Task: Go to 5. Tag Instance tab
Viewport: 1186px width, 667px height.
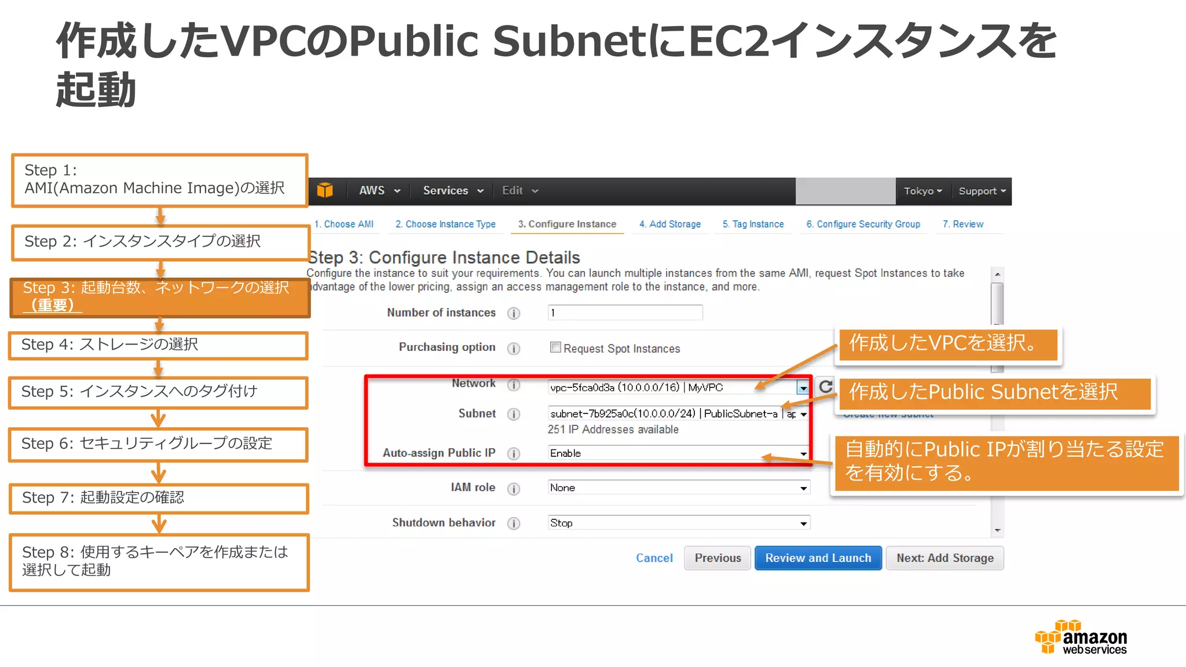Action: click(x=753, y=224)
